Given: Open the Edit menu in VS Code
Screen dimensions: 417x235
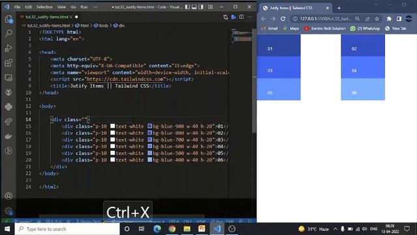Looking at the screenshot, I should click(29, 7).
